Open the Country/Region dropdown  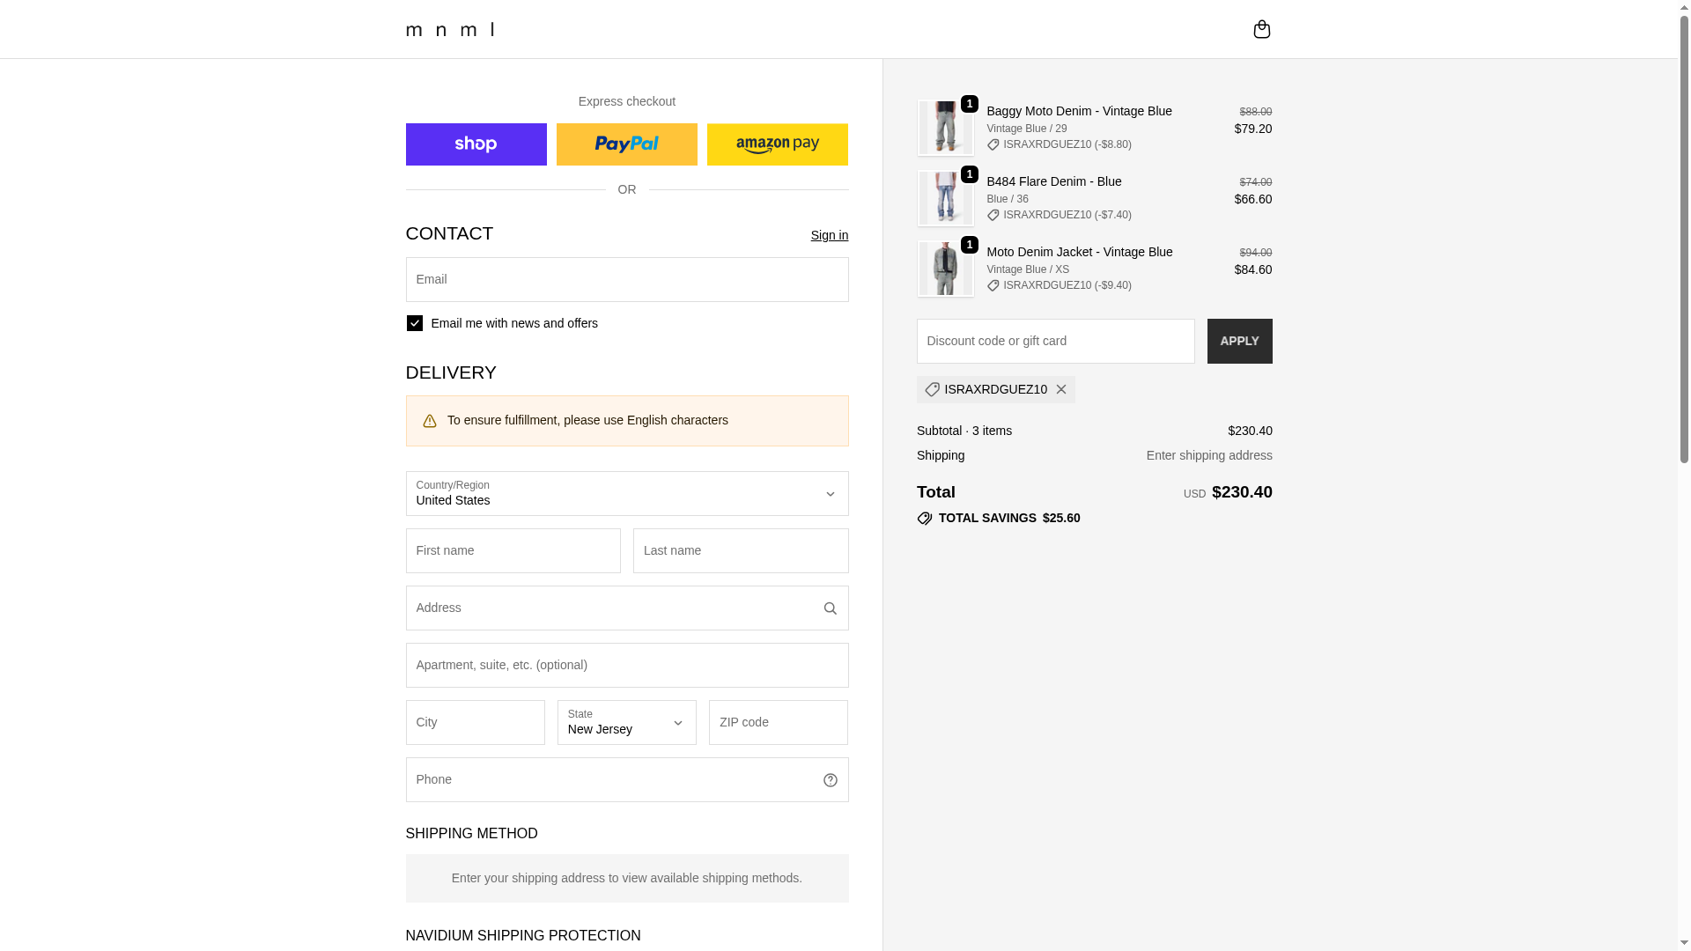click(x=626, y=493)
